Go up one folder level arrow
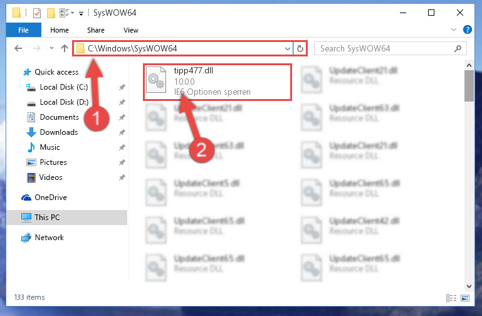 coord(65,48)
